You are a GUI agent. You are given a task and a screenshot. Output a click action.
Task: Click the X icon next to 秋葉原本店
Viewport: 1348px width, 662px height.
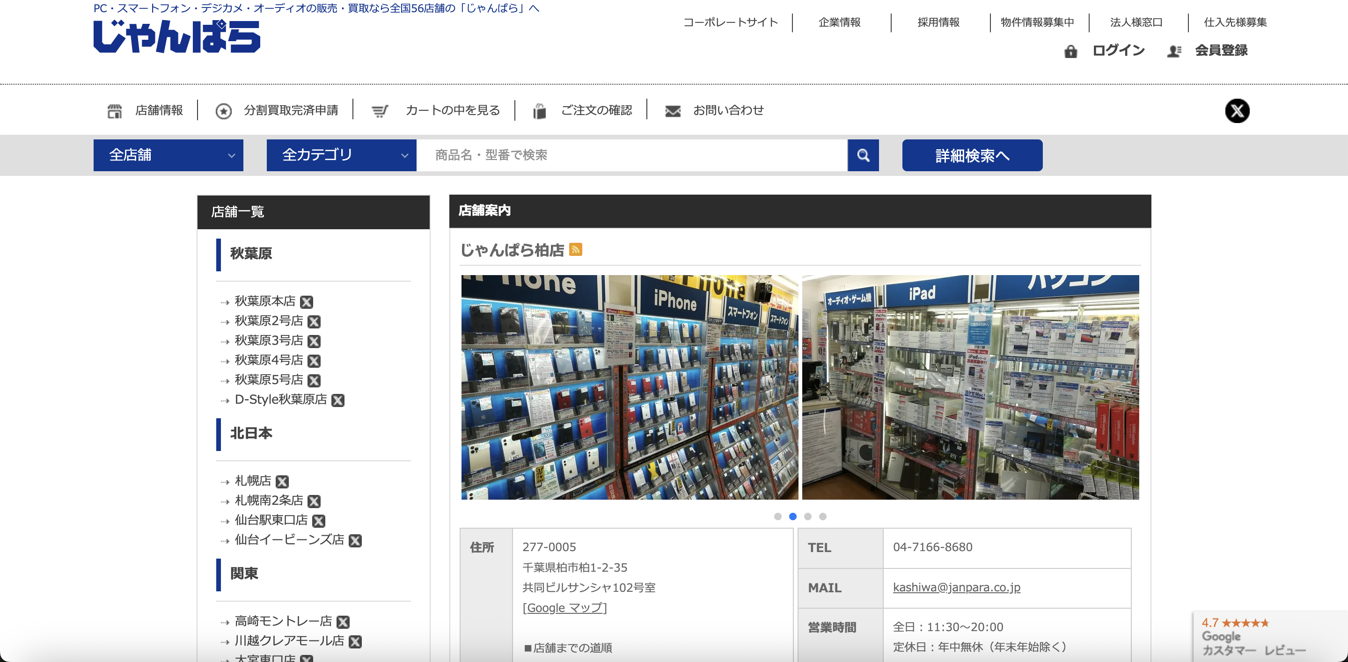tap(307, 302)
